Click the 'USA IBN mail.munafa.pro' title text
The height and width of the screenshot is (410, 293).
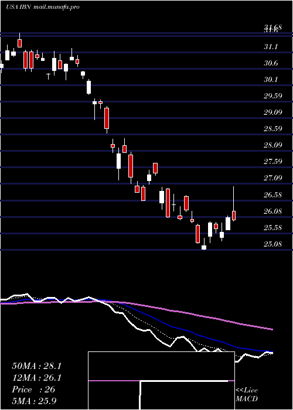click(42, 7)
